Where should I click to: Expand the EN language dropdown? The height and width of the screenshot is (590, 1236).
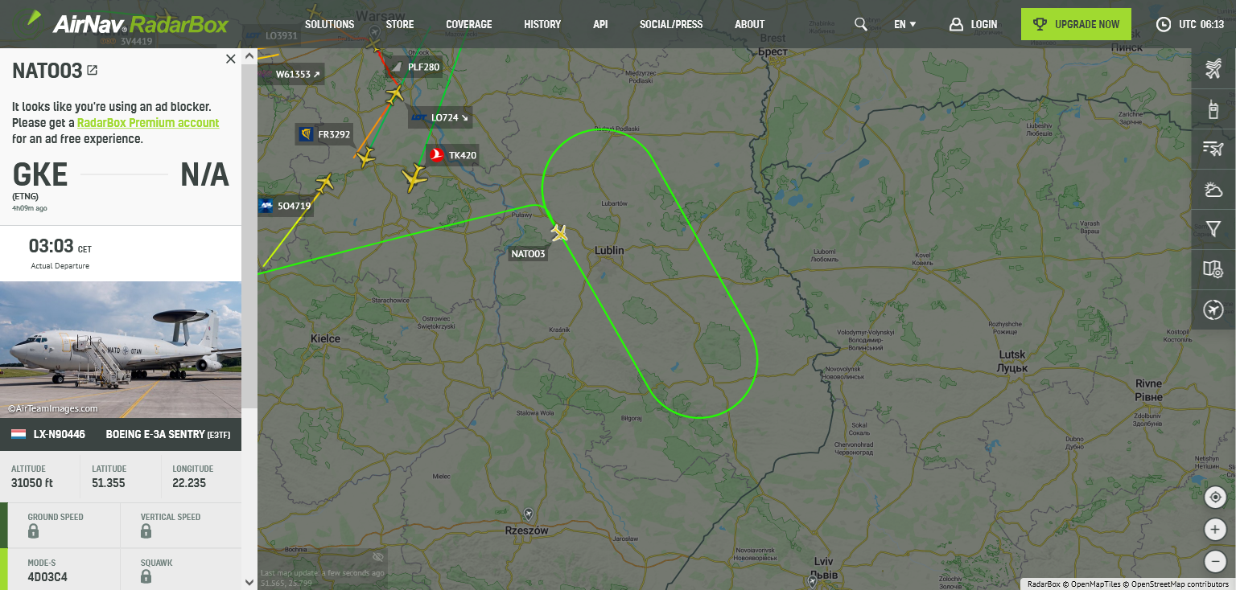(x=905, y=24)
